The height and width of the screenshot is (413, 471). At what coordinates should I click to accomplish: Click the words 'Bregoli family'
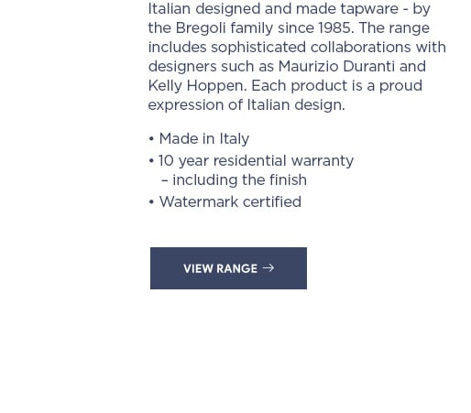[x=225, y=28]
